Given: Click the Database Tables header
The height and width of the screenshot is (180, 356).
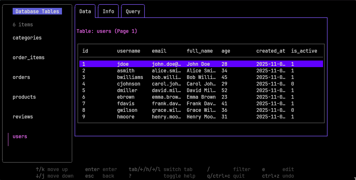Looking at the screenshot, I should (x=37, y=11).
